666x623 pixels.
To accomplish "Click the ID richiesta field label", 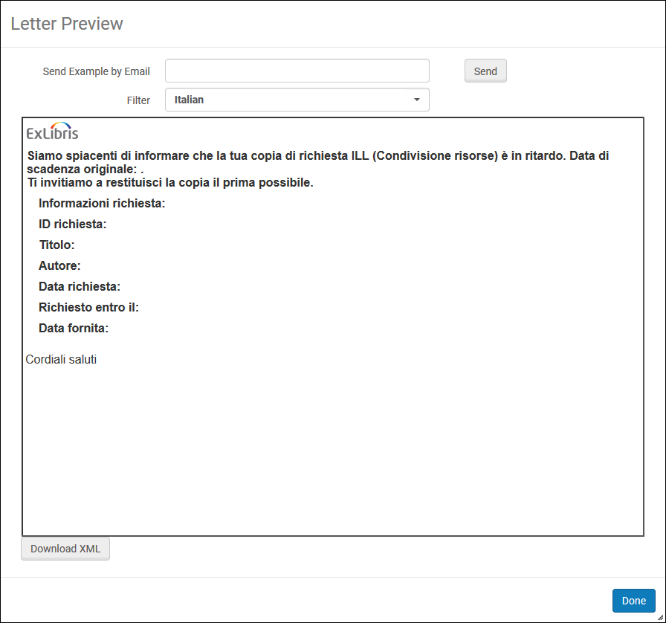I will coord(73,224).
